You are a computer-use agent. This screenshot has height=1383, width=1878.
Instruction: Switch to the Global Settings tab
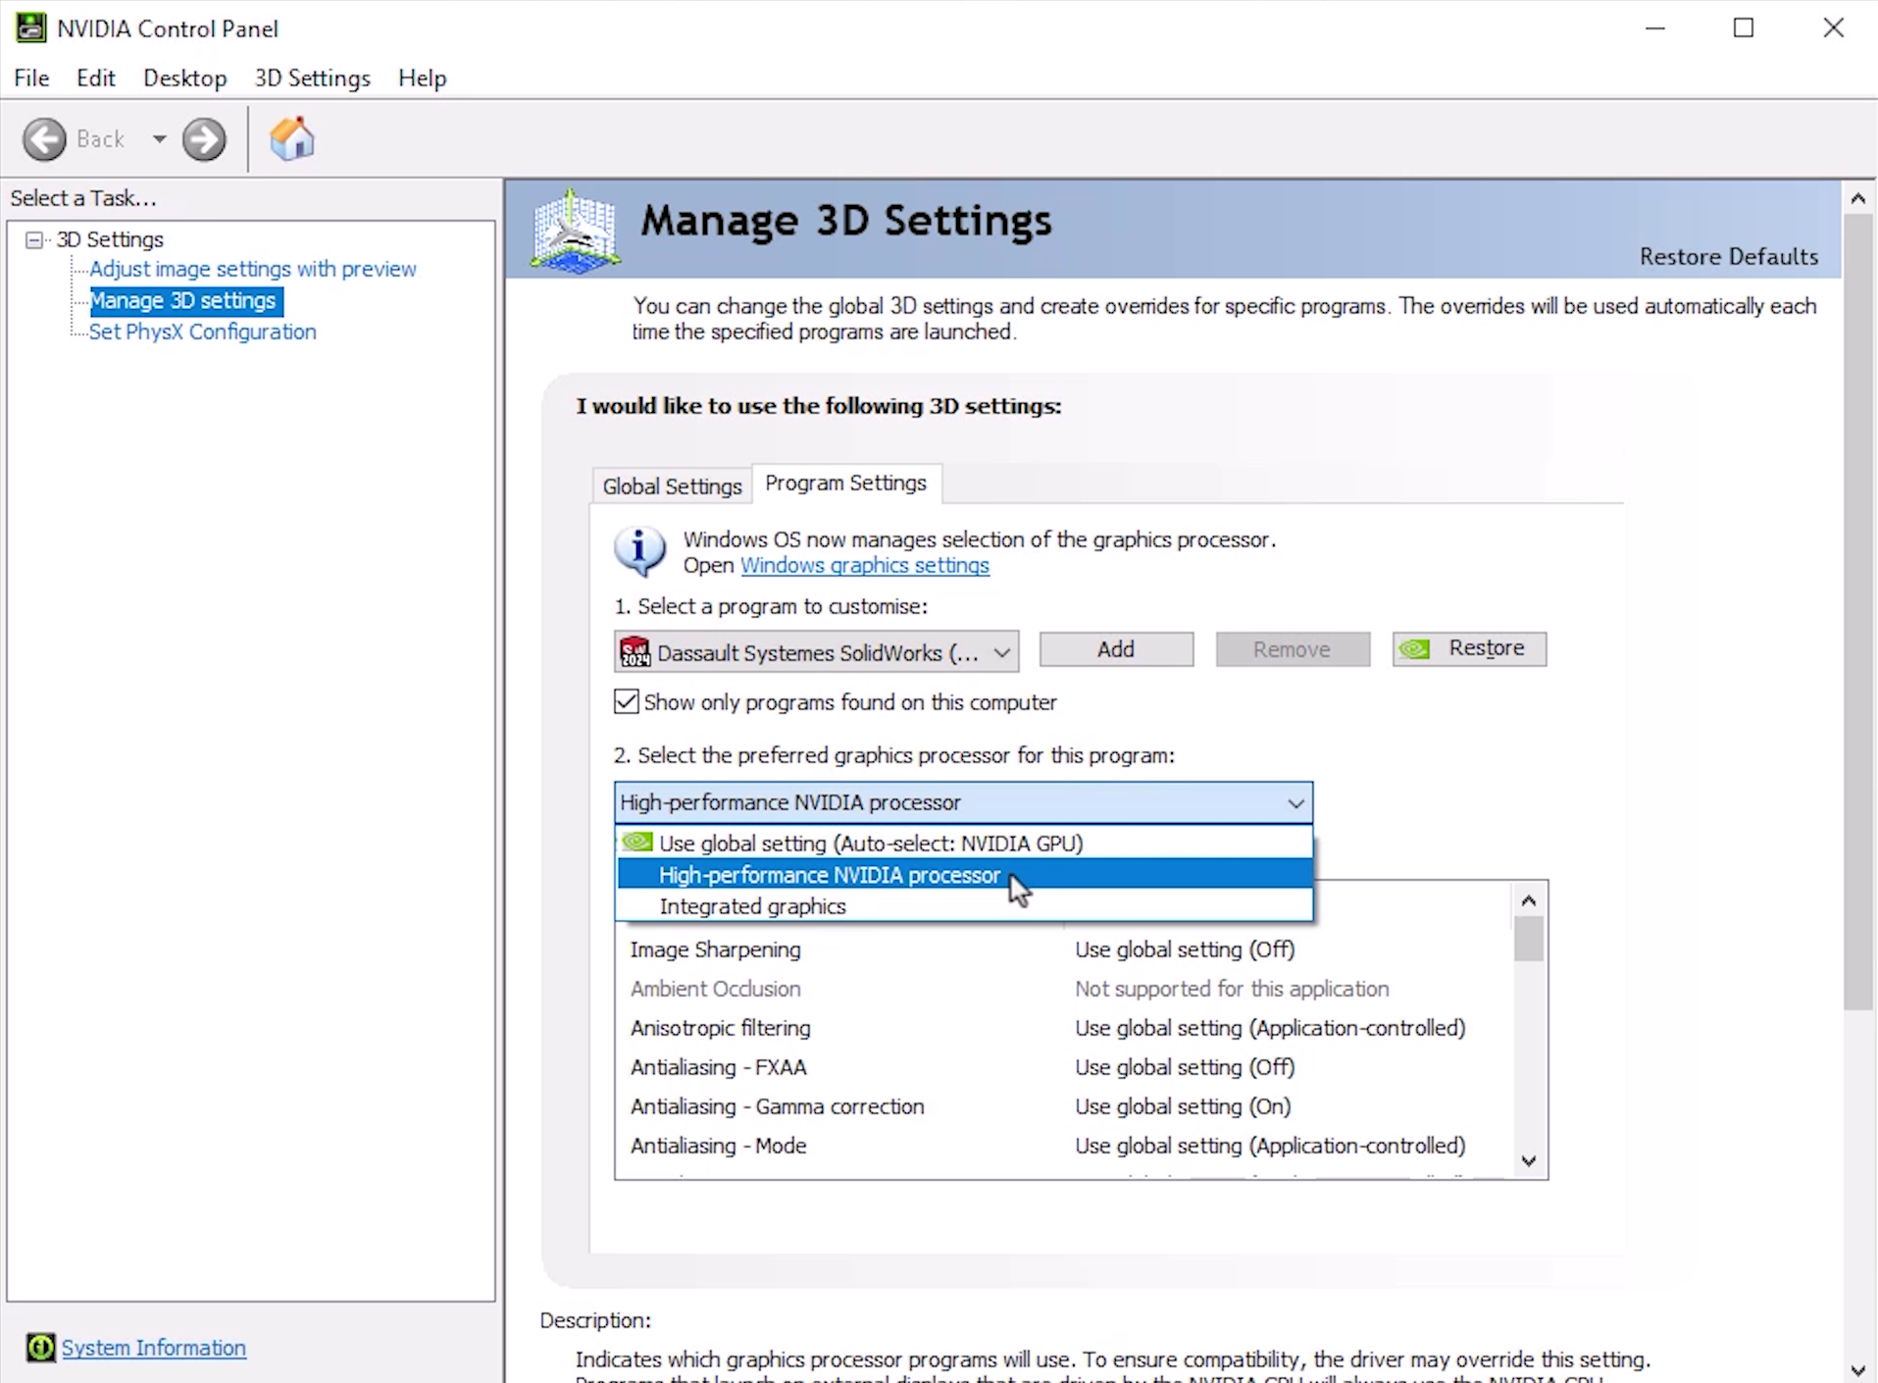[672, 486]
